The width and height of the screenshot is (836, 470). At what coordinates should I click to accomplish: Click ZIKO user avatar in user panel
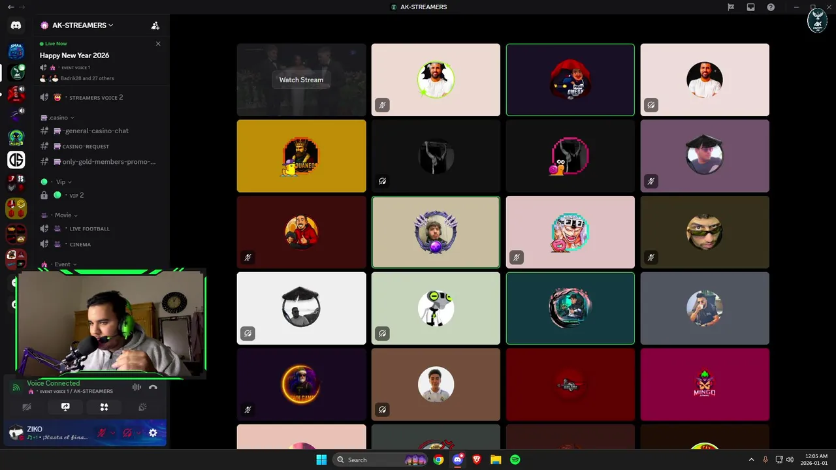click(16, 433)
